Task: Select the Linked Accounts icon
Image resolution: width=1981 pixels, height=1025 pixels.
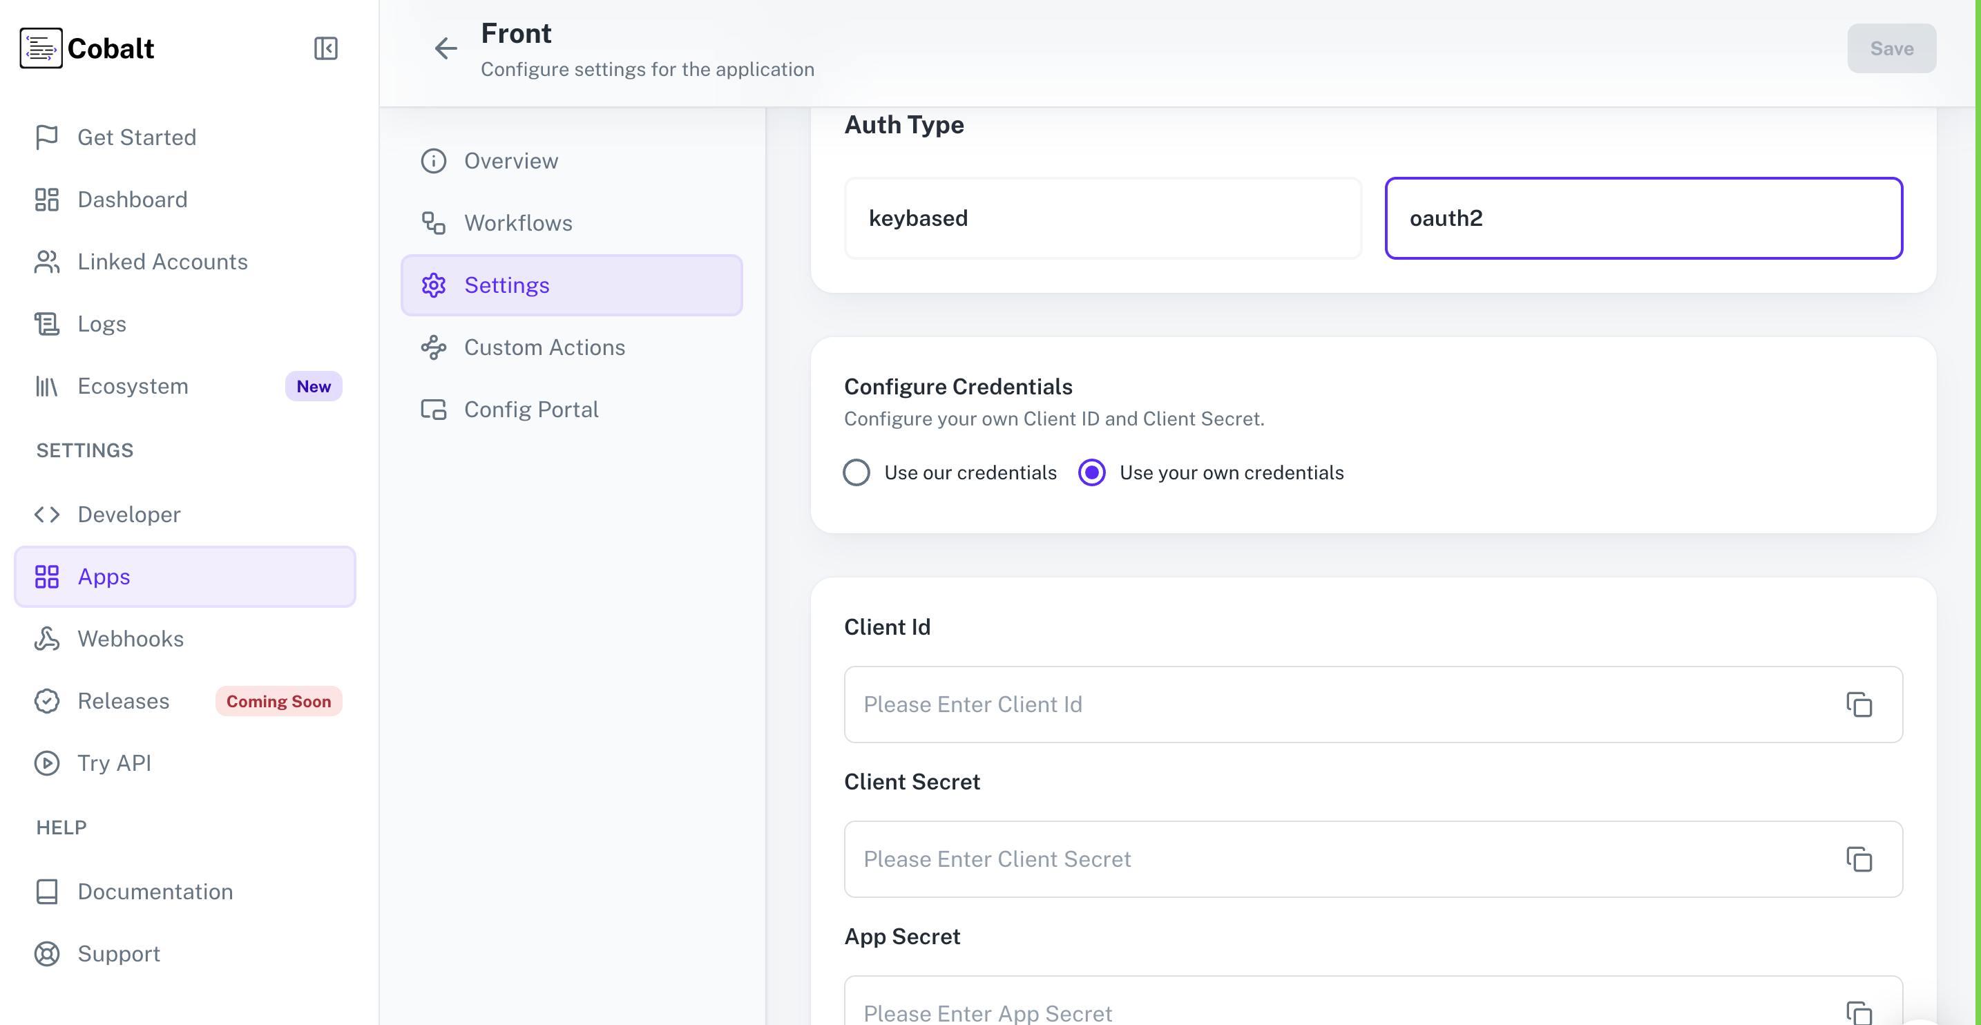Action: (48, 262)
